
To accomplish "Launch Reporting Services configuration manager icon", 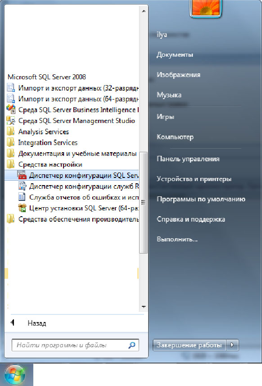I will point(22,186).
